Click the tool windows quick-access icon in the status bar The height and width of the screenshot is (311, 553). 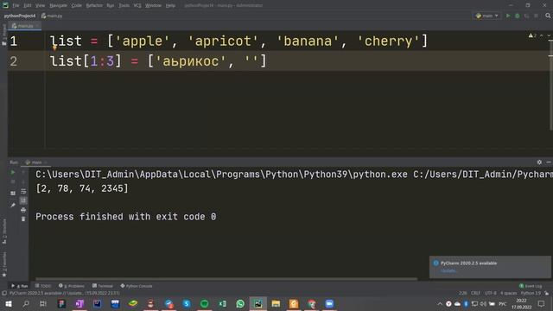click(x=4, y=293)
